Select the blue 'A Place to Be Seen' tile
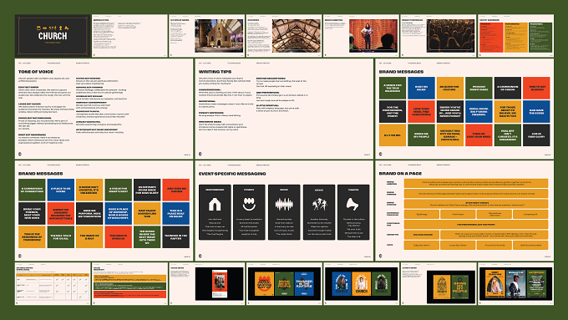568x320 pixels. coord(60,190)
